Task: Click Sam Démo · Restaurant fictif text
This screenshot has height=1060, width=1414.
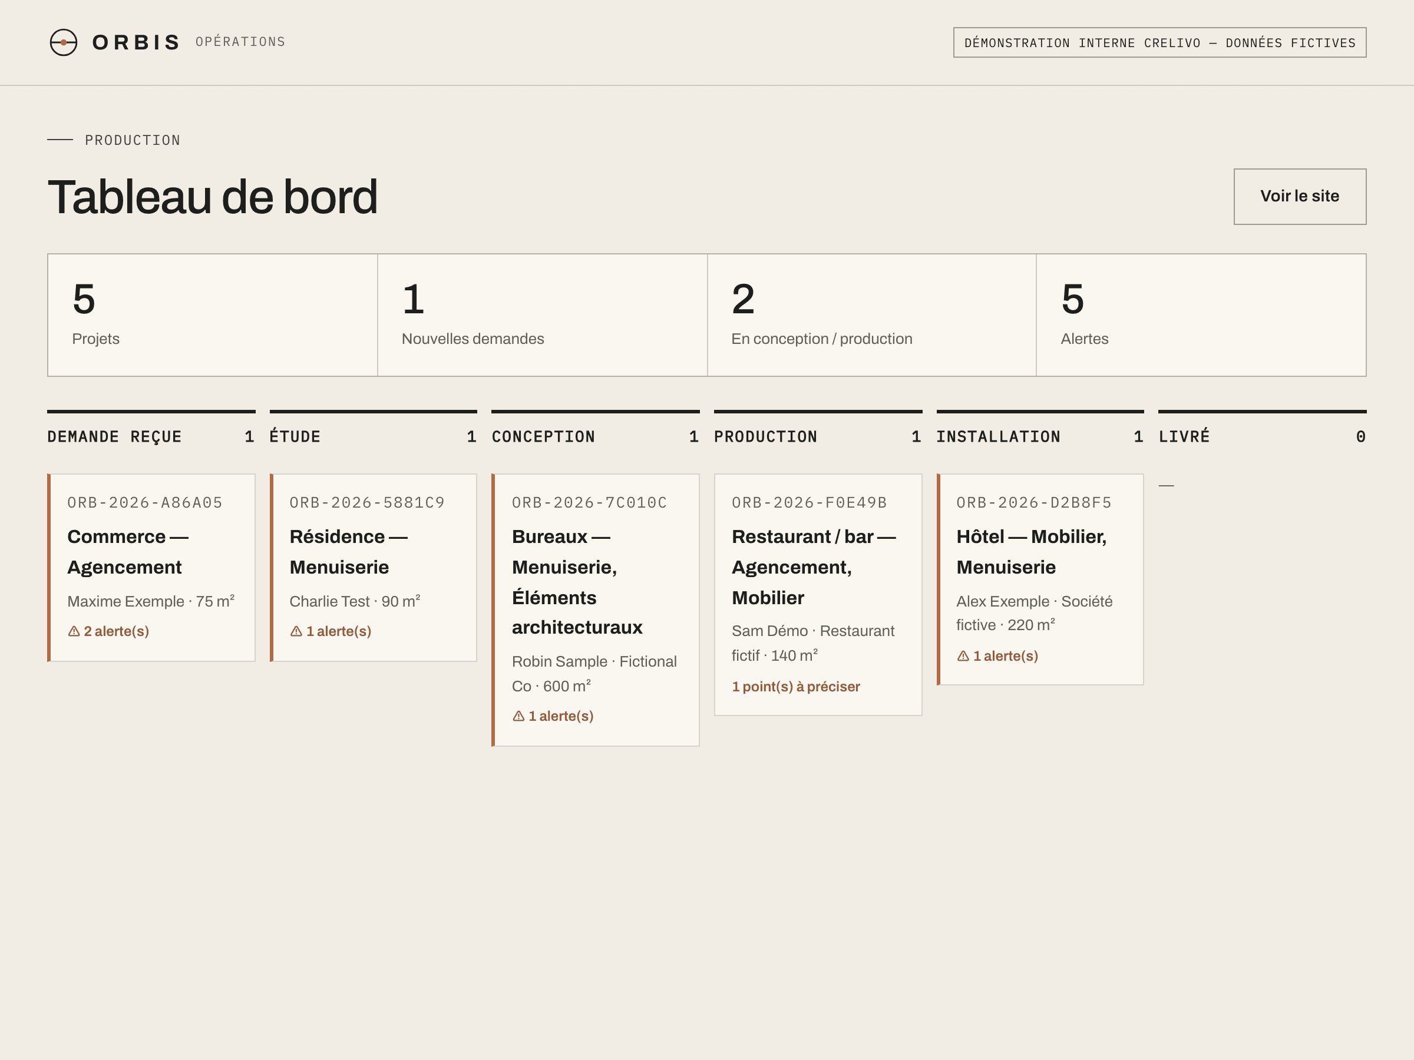Action: [813, 644]
